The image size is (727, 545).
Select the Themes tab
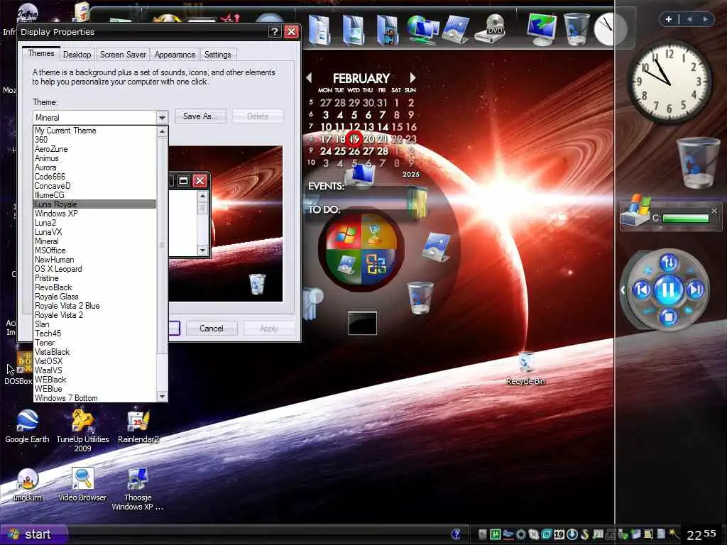click(40, 53)
